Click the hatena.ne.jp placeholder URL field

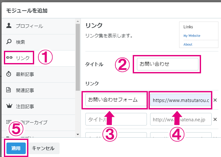[x=181, y=119]
